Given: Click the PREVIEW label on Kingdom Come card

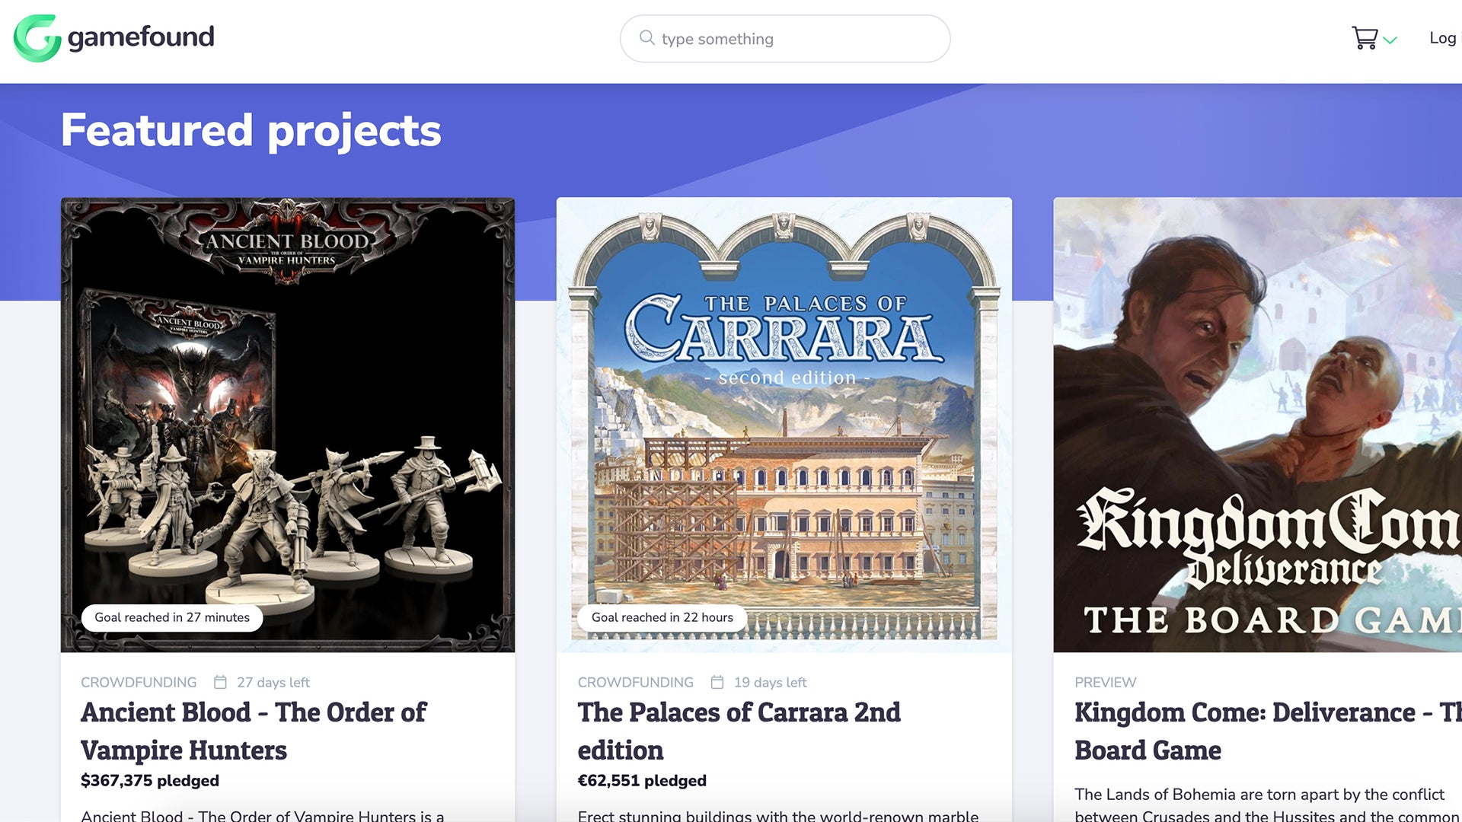Looking at the screenshot, I should 1105,683.
